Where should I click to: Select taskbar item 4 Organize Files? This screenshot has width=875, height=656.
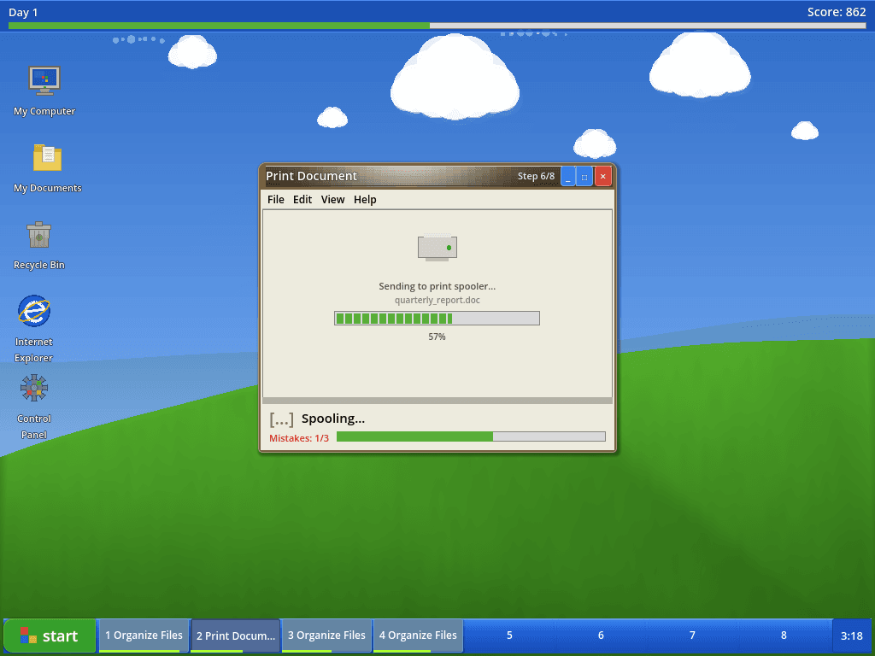(418, 635)
